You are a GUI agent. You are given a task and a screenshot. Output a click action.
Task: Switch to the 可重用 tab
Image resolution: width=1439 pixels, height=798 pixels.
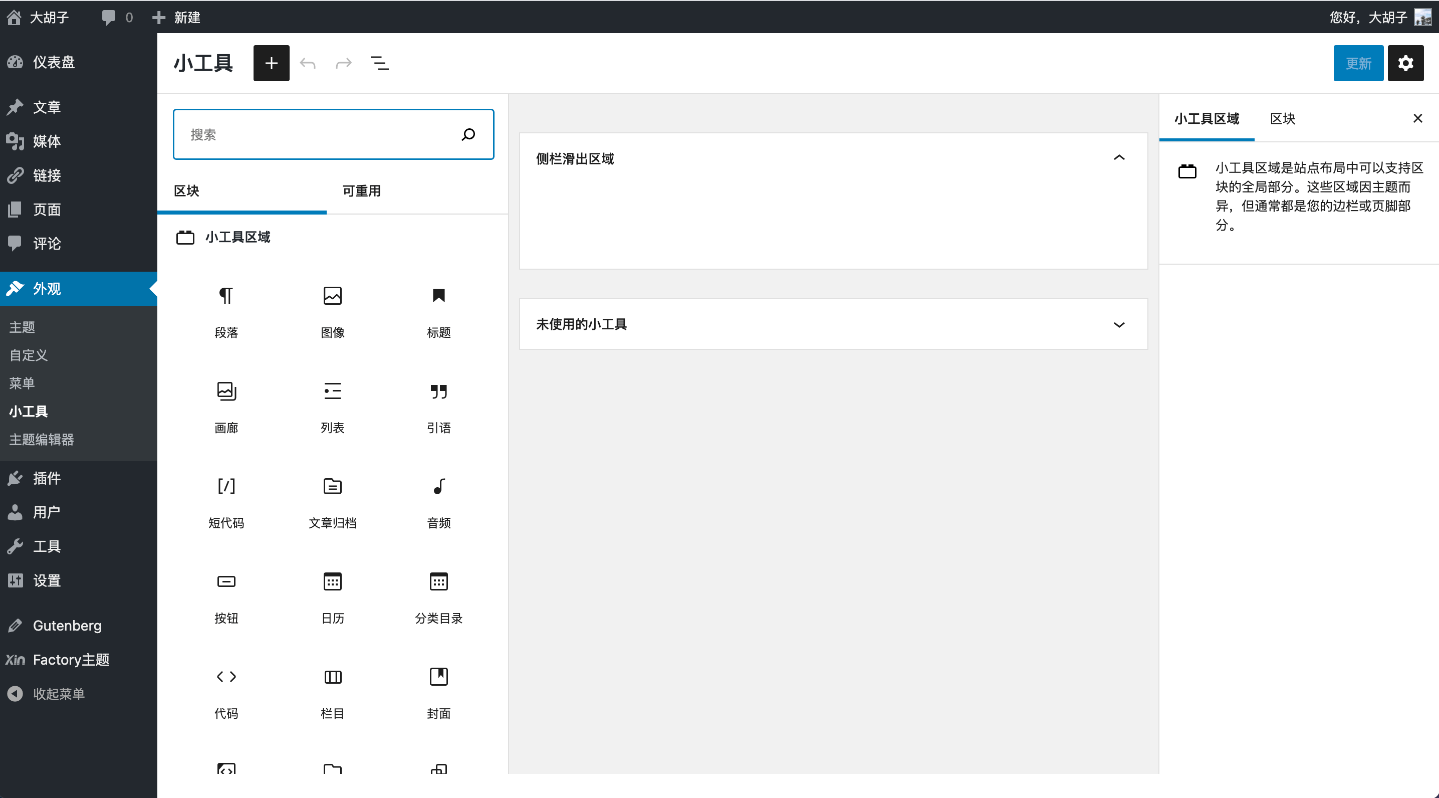361,190
